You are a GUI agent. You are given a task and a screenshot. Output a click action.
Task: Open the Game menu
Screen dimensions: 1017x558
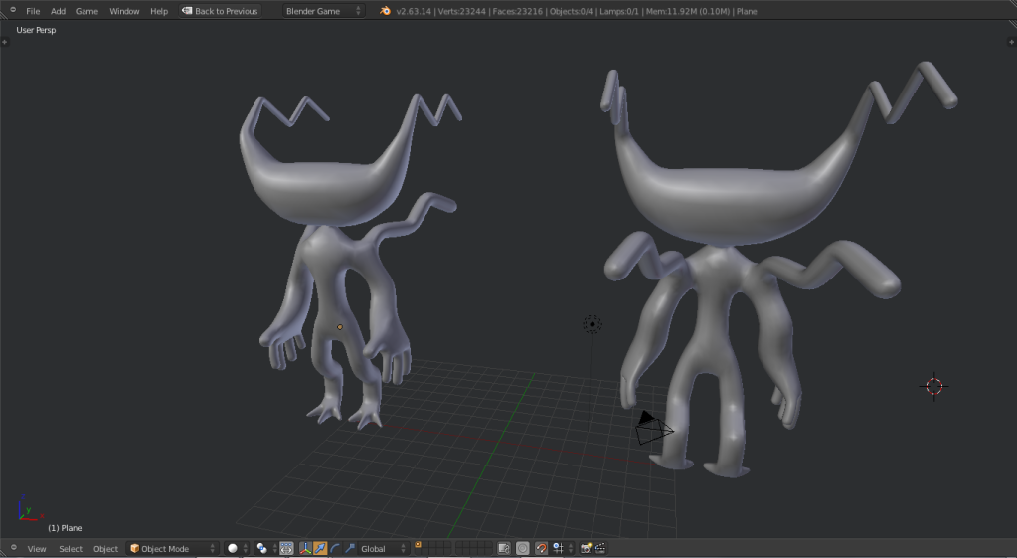[x=86, y=11]
